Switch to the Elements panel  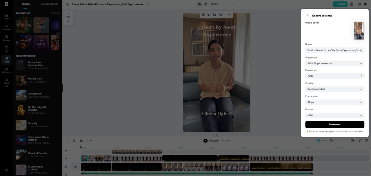point(6,70)
